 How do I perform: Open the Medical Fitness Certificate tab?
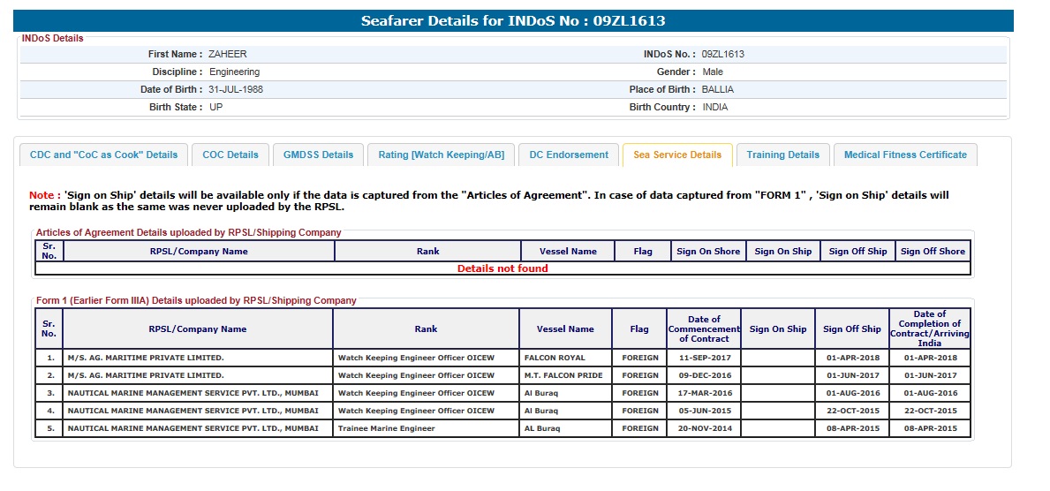point(904,155)
